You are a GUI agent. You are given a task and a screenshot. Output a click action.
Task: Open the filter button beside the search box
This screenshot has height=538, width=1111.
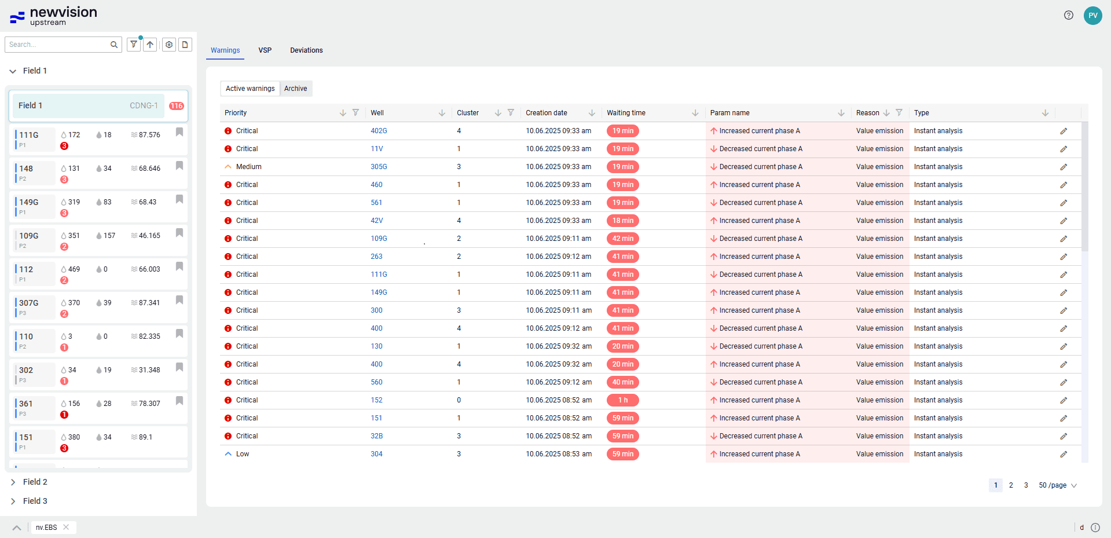click(x=134, y=45)
